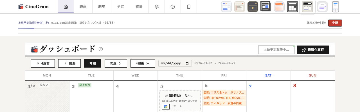Open the help question-mark tab
This screenshot has height=112, width=360.
click(x=173, y=6)
